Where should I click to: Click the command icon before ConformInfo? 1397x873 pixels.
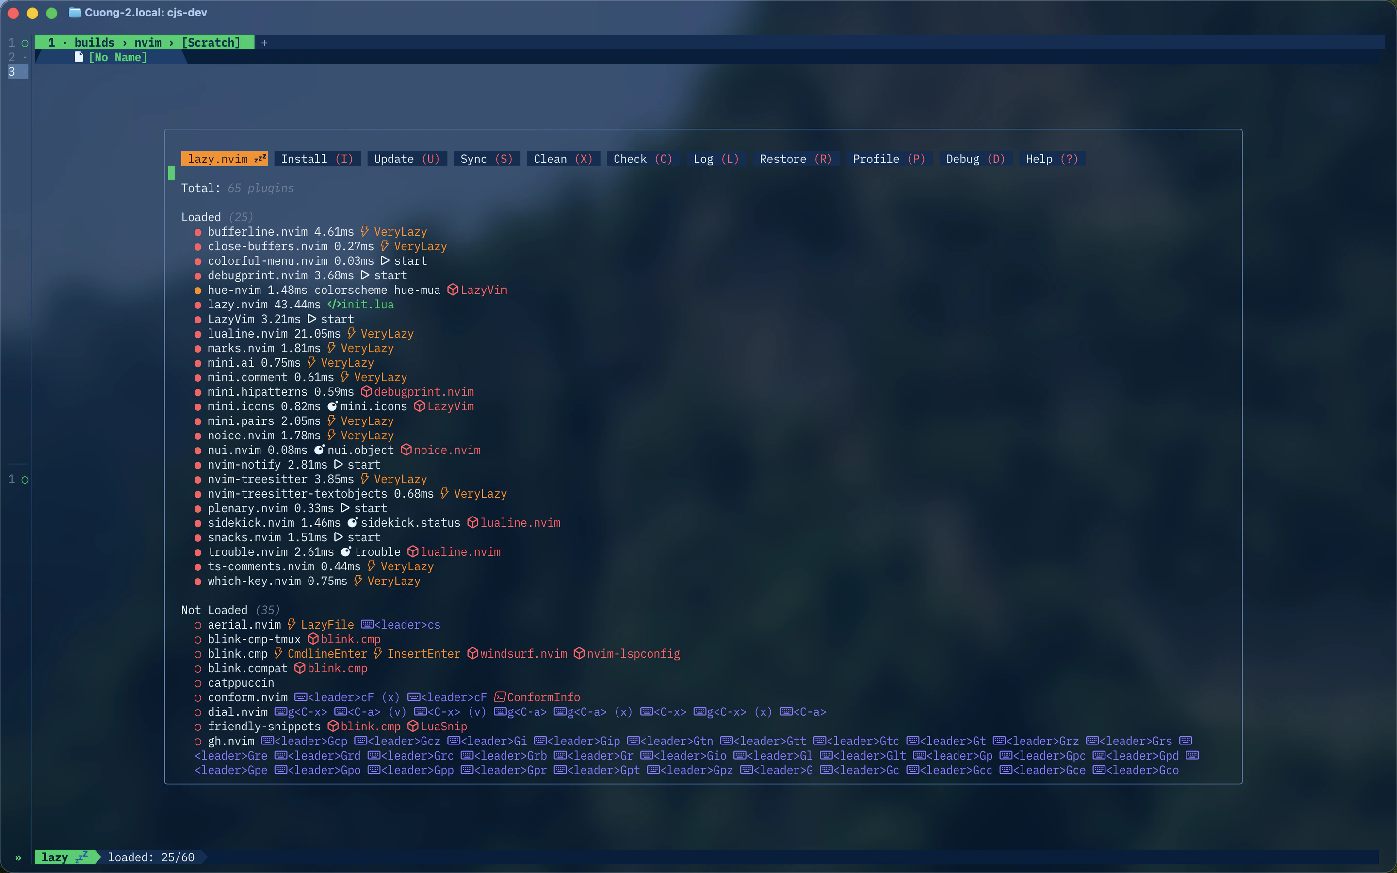[x=500, y=697]
